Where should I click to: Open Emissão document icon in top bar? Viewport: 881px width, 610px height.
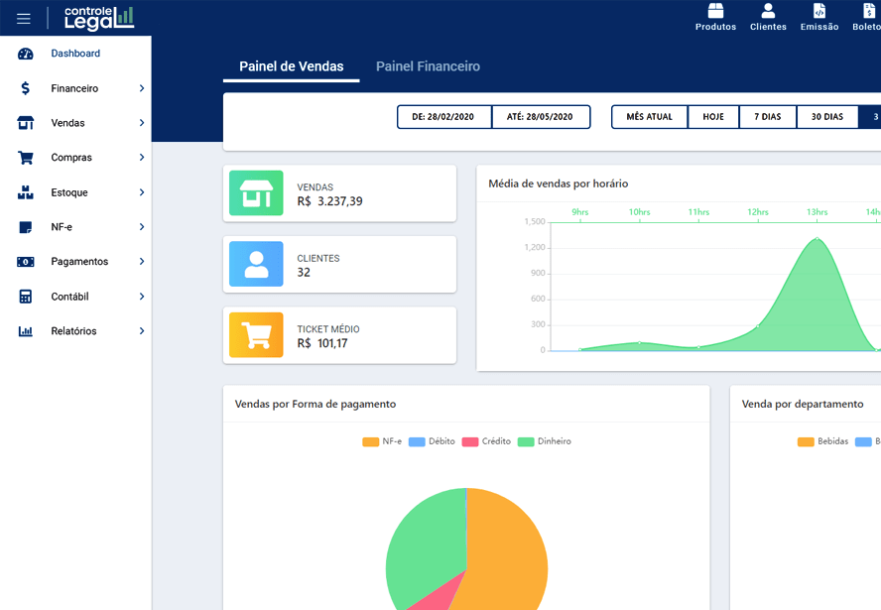[x=819, y=11]
